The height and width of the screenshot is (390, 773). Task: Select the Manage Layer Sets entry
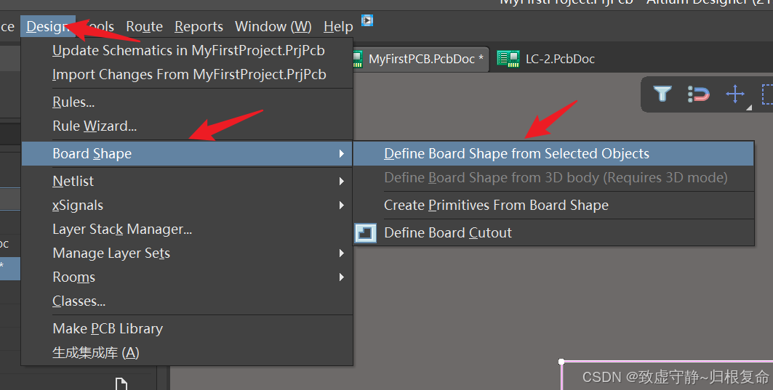click(188, 253)
